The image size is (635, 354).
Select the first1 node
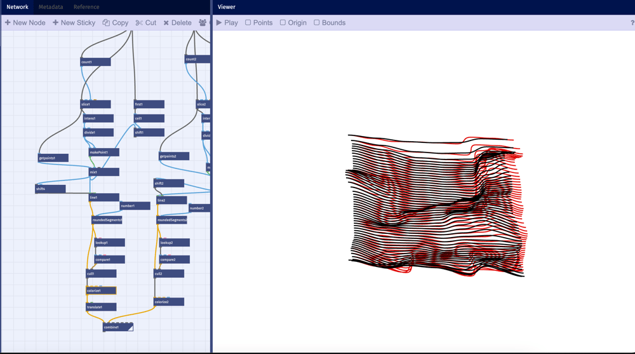(x=149, y=104)
